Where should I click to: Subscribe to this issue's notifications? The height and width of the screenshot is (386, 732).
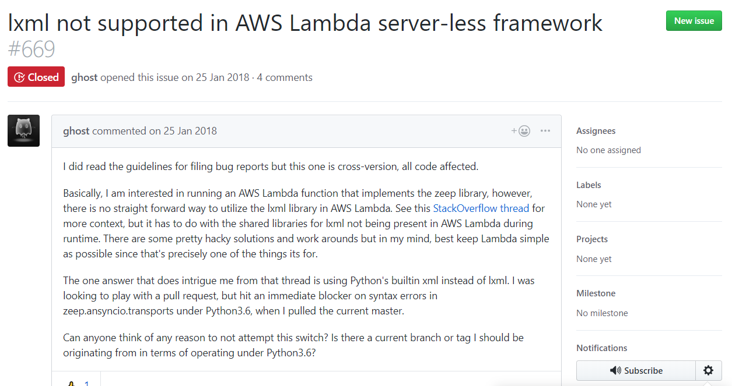(x=636, y=370)
